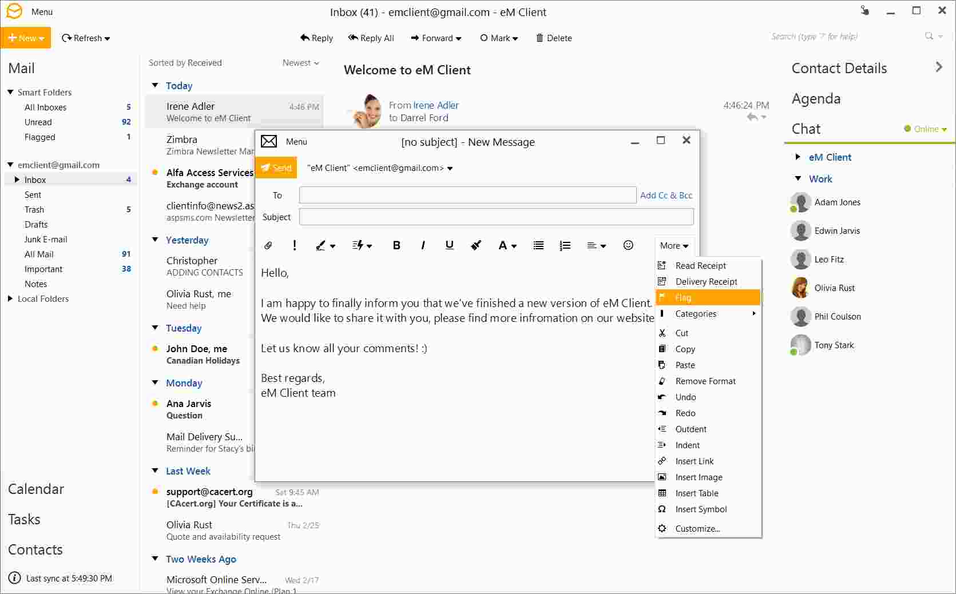This screenshot has height=594, width=956.
Task: Open the More dropdown in compose toolbar
Action: (x=674, y=245)
